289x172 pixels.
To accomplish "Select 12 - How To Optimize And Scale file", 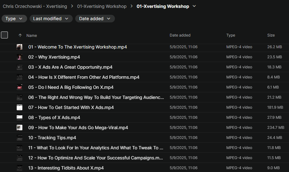I will click(95, 158).
